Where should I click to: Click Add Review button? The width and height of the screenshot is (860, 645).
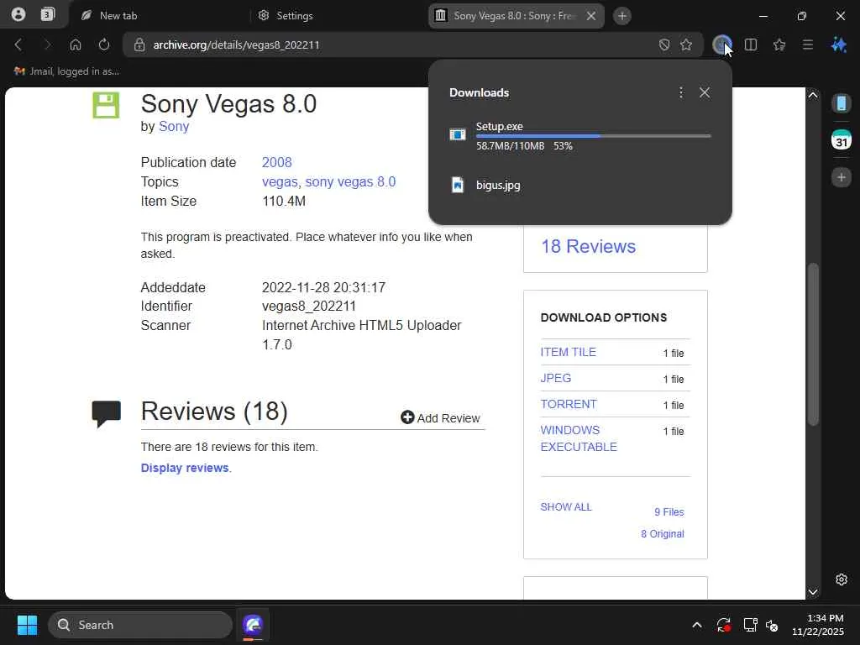[440, 418]
